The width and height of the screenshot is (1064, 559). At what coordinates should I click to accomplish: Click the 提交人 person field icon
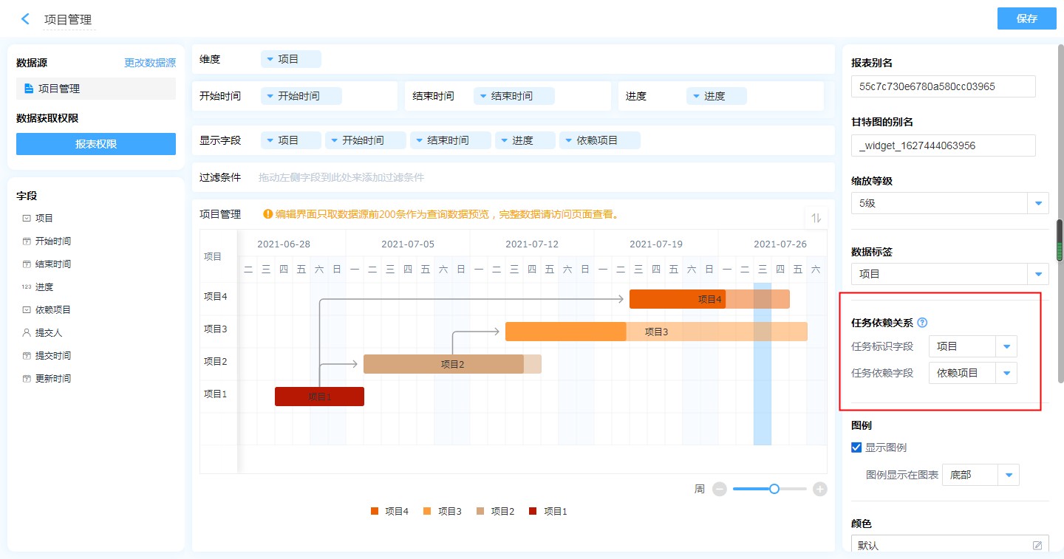27,333
